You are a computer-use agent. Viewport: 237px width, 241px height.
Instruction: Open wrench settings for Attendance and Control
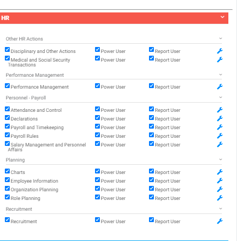pos(220,110)
